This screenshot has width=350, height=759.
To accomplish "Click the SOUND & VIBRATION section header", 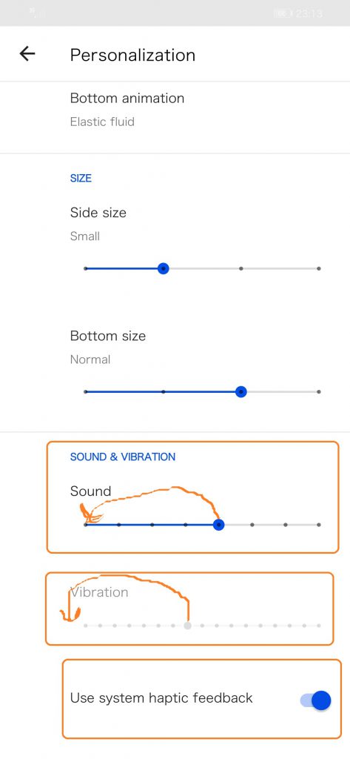I will [123, 457].
